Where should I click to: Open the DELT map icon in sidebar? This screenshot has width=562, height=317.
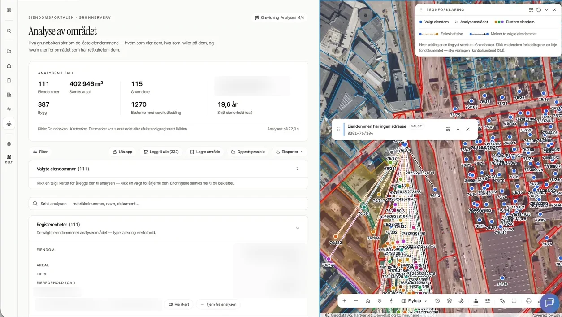pyautogui.click(x=9, y=159)
